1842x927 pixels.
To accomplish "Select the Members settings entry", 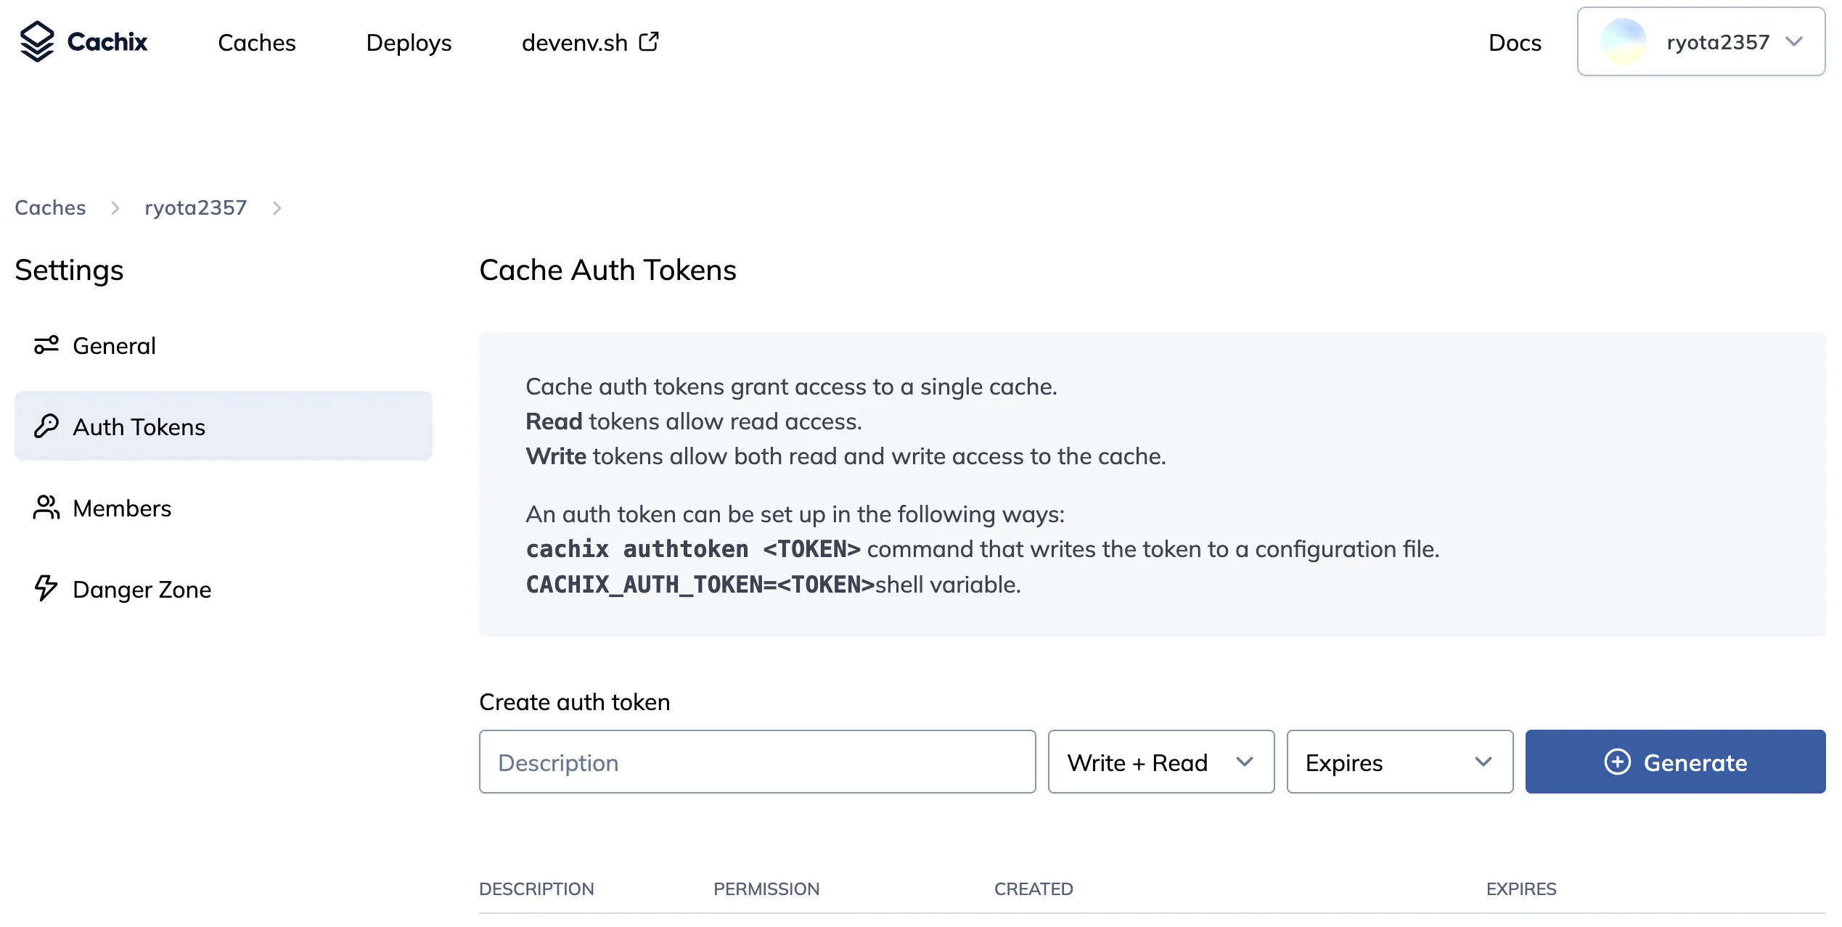I will click(121, 508).
